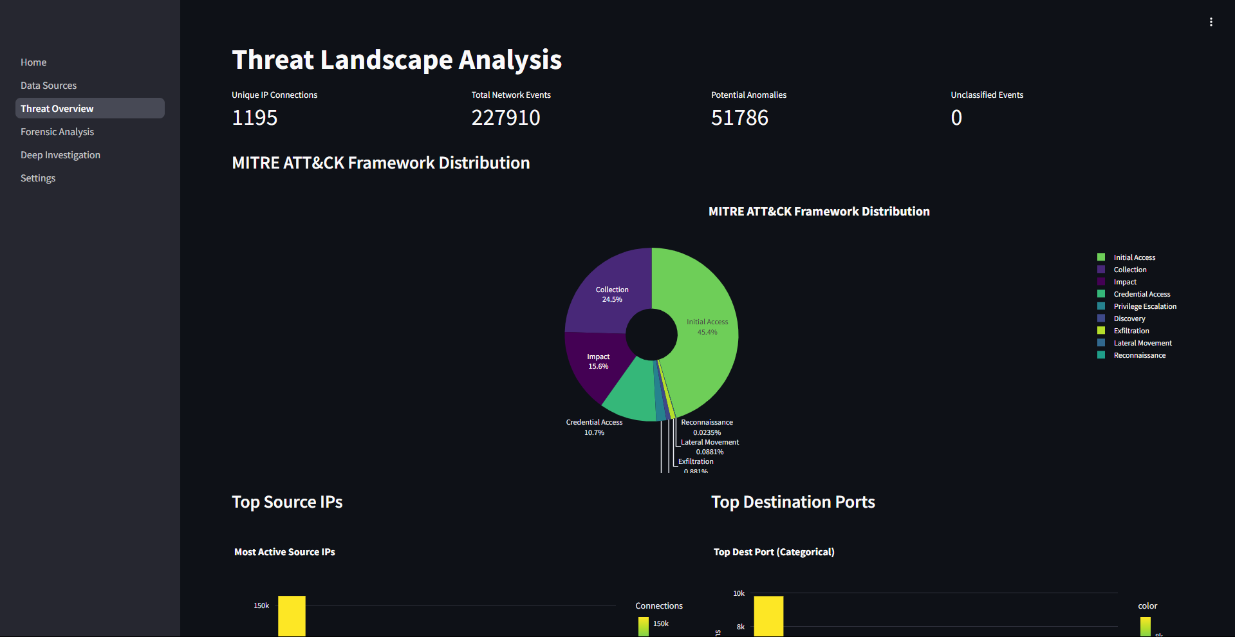The width and height of the screenshot is (1235, 637).
Task: Toggle Exfiltration legend swatch
Action: 1101,330
